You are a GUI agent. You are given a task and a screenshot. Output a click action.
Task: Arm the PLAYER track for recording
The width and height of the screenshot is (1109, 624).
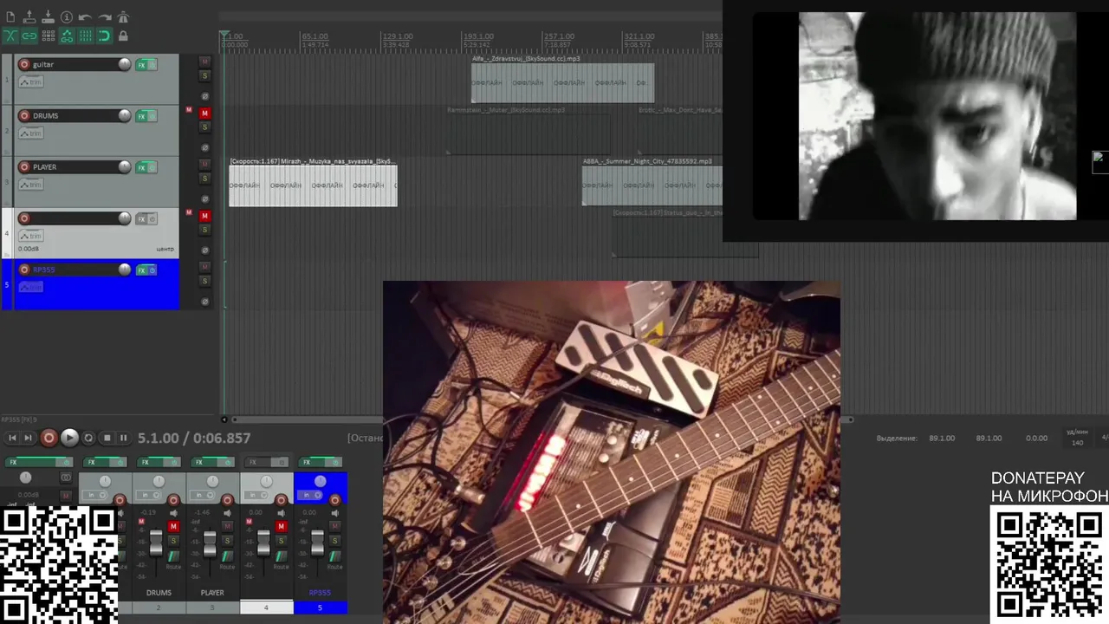24,166
